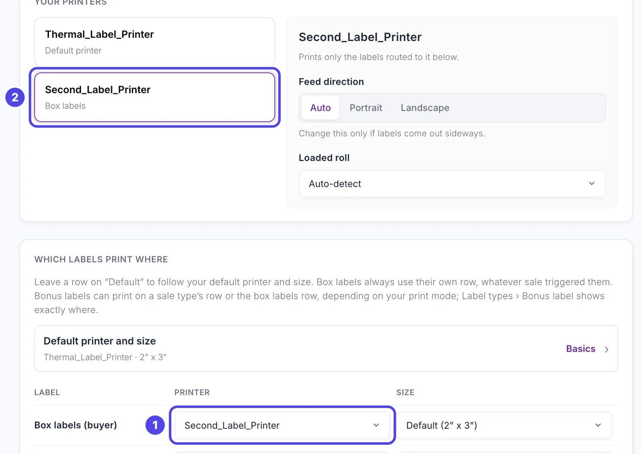Set feed direction to Auto
Screen dimensions: 641x454
tap(320, 108)
